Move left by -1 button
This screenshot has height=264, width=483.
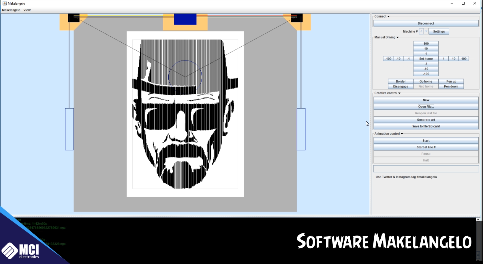coord(408,59)
